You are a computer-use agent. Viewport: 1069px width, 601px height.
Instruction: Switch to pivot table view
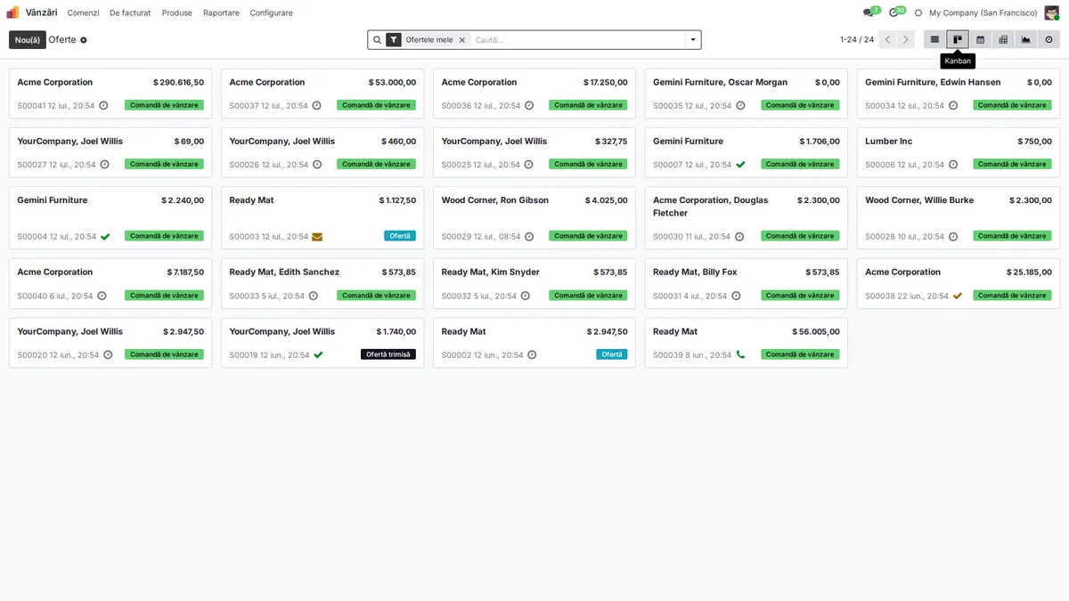[x=1003, y=40]
